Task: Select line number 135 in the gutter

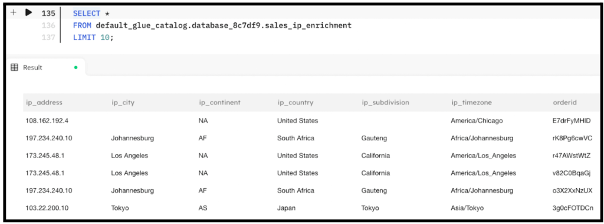Action: 48,14
